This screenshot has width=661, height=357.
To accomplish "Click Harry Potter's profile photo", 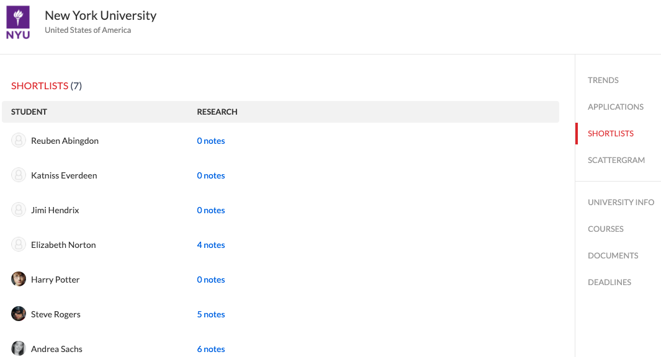I will click(19, 279).
